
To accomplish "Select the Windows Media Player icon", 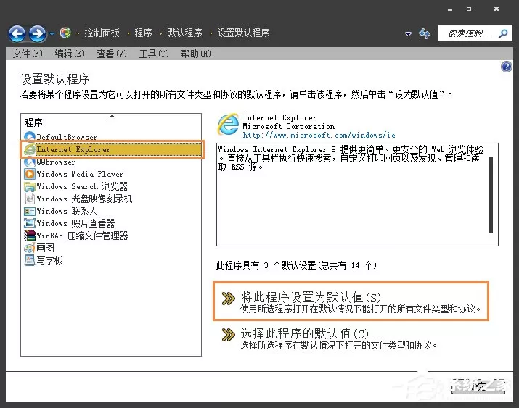I will (30, 174).
